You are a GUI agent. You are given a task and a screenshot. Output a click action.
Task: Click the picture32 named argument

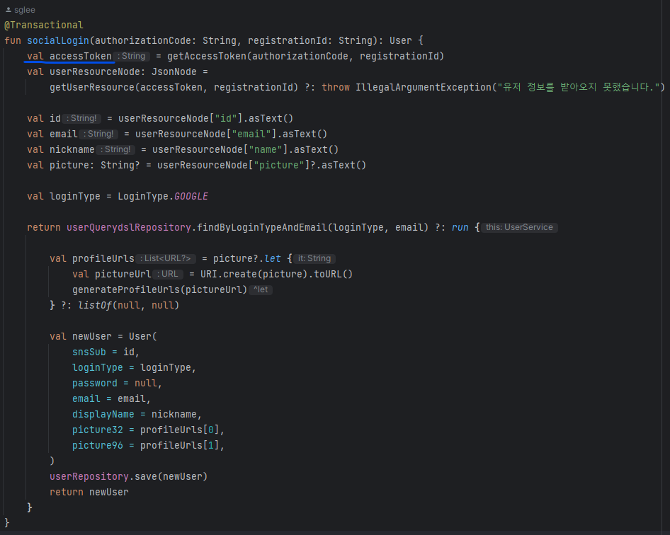click(98, 430)
